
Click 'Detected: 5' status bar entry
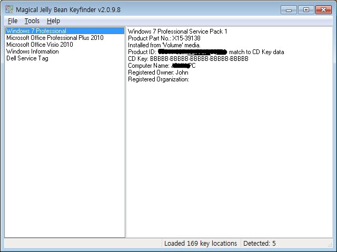click(260, 244)
